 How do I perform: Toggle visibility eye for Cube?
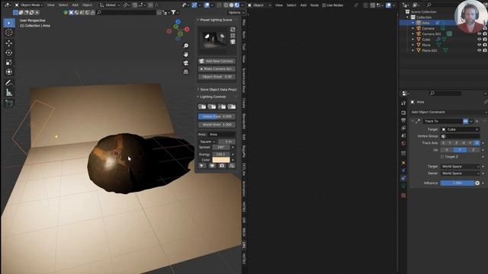click(479, 40)
